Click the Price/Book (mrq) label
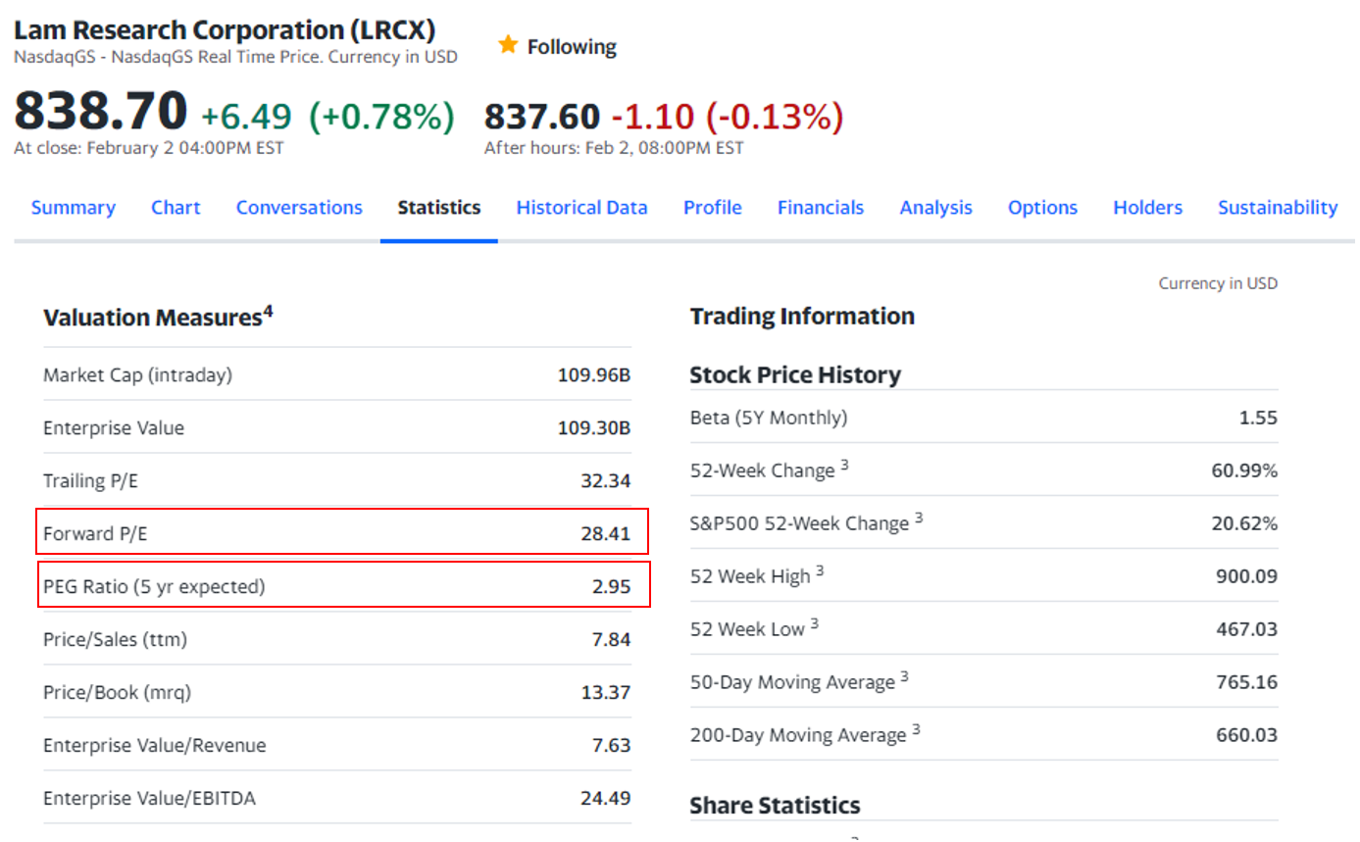The image size is (1360, 842). [x=117, y=693]
